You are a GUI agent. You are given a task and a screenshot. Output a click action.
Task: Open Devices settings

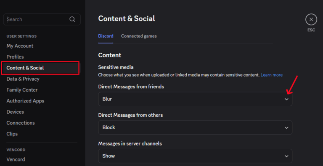[x=15, y=112]
